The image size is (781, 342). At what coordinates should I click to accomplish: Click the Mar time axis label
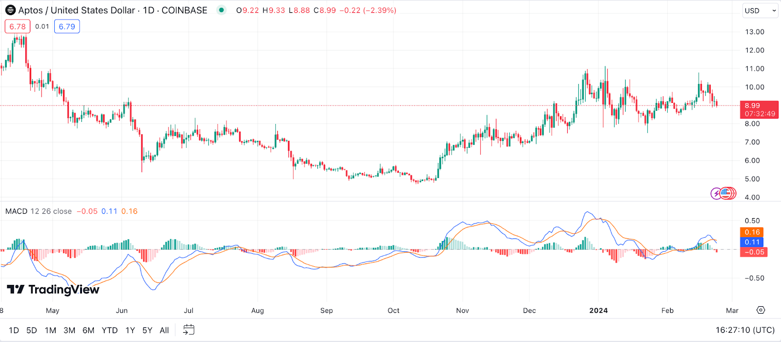(x=732, y=310)
